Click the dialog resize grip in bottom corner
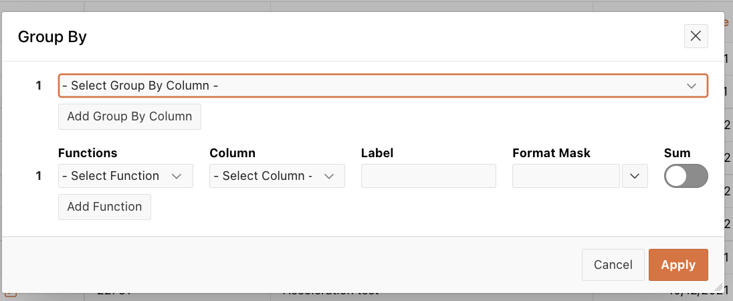 pos(719,287)
